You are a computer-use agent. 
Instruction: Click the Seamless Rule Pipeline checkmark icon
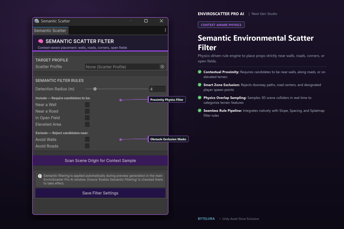200,110
